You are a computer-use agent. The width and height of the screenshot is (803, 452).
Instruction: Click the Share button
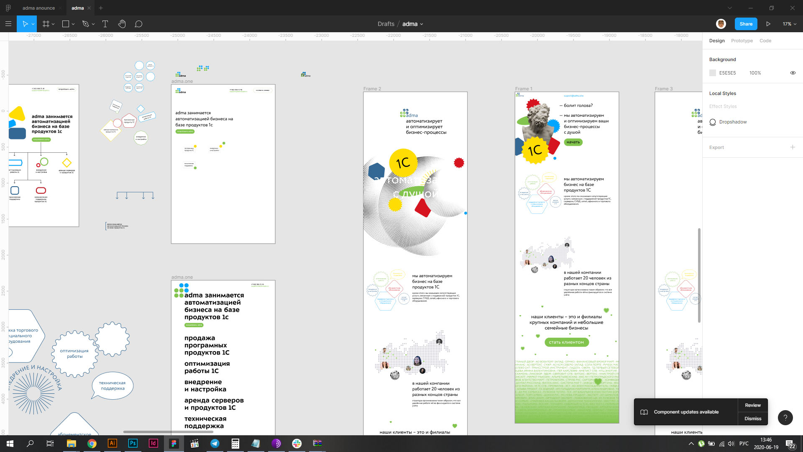coord(746,24)
